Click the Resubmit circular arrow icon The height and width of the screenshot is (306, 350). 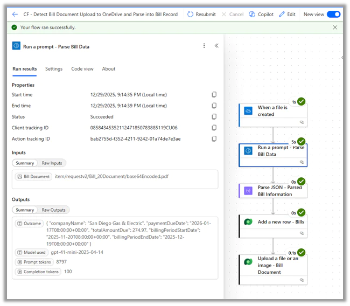190,15
